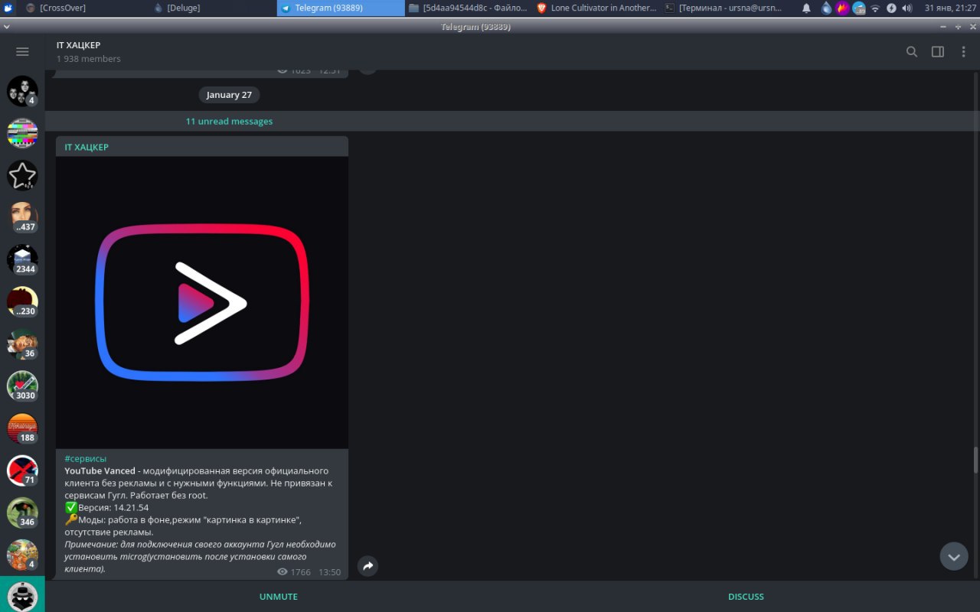Open the #сервисы hashtag link
Image resolution: width=980 pixels, height=612 pixels.
tap(86, 458)
